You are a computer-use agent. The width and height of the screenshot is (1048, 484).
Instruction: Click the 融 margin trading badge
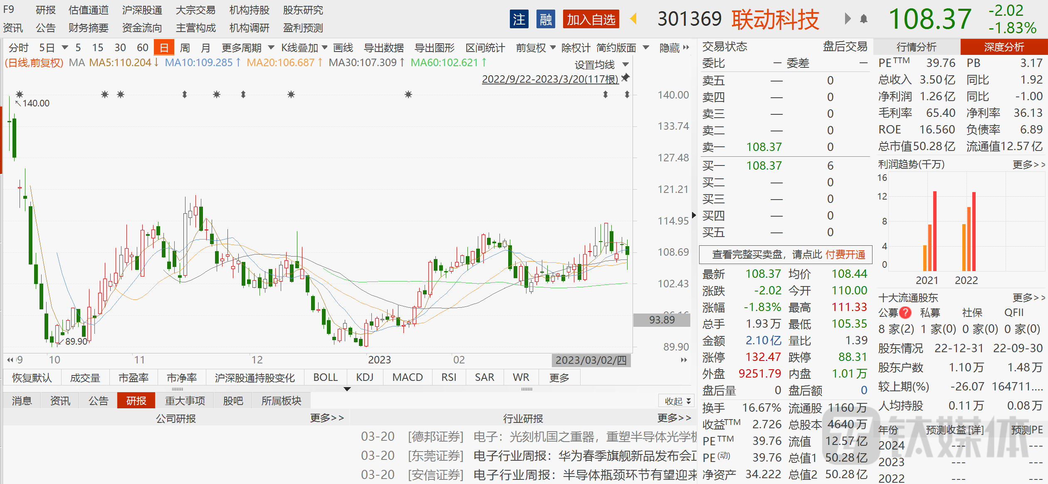coord(546,19)
